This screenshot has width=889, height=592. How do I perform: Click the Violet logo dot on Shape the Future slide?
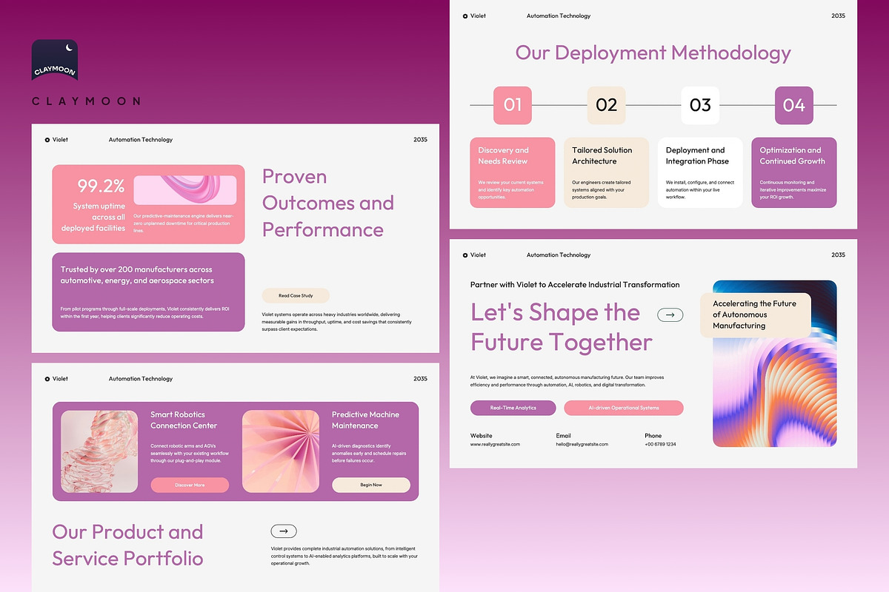[x=465, y=255]
